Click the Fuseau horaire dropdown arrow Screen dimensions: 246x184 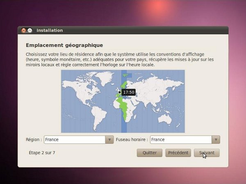point(216,139)
